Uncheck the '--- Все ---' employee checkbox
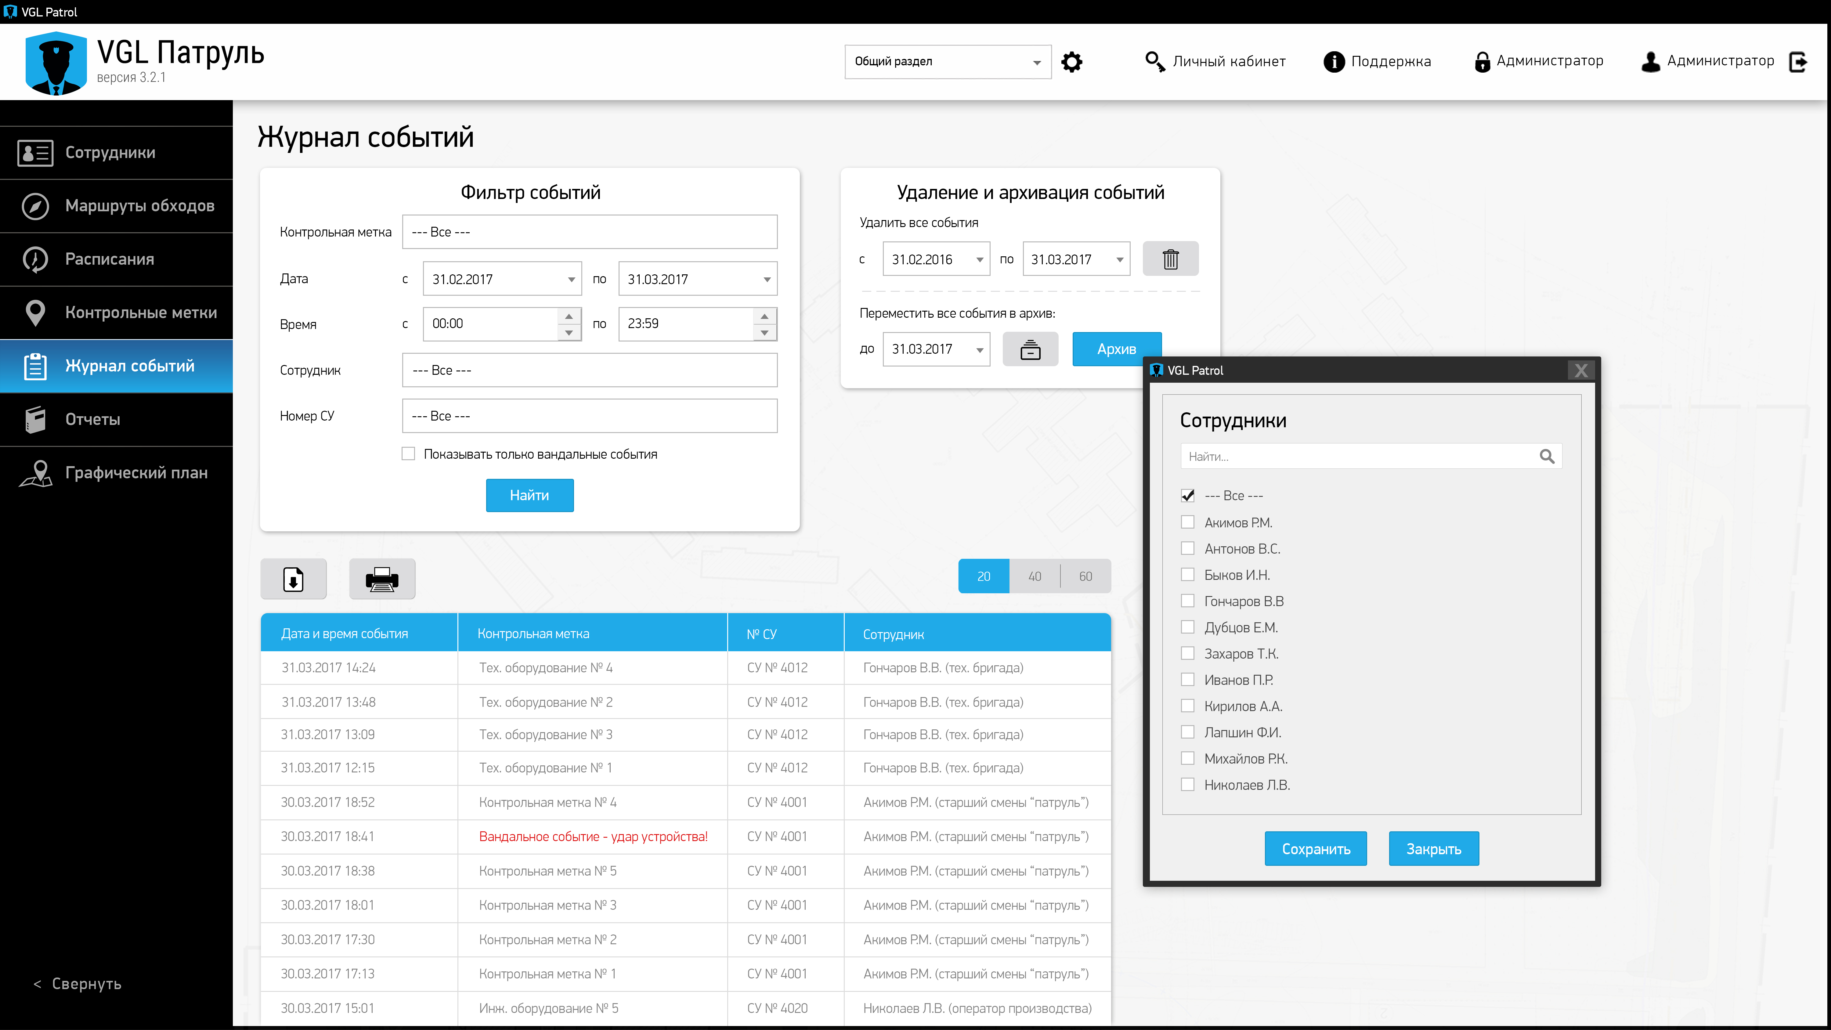 [x=1187, y=495]
